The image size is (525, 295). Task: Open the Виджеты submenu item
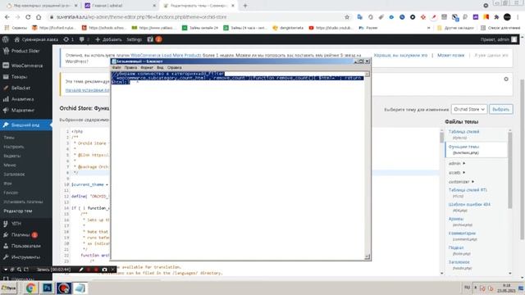click(12, 156)
